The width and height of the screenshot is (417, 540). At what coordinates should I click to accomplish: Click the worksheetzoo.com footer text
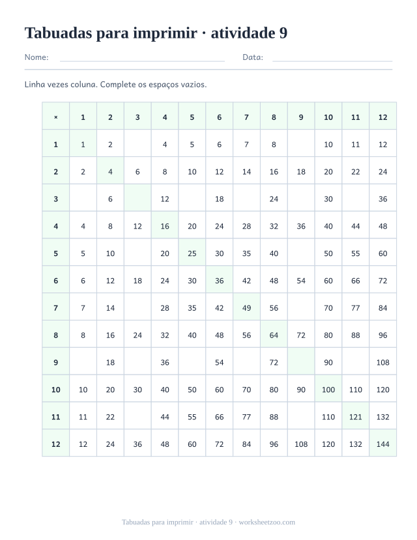pyautogui.click(x=267, y=522)
